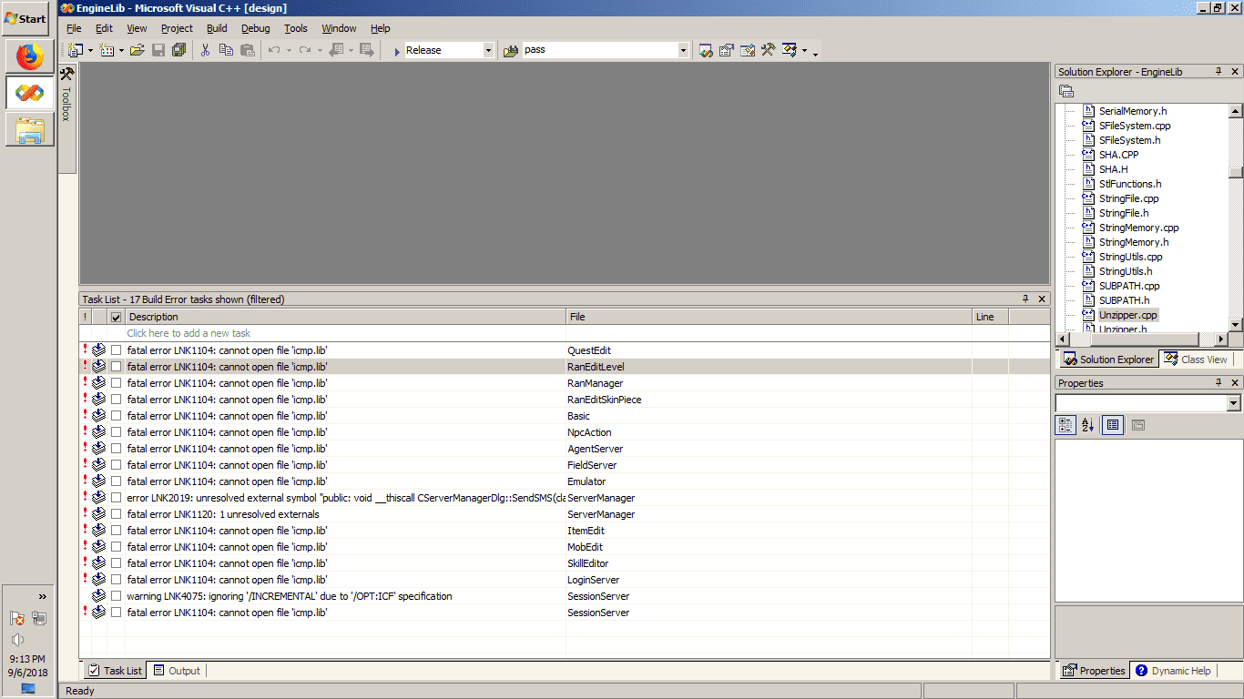The image size is (1244, 699).
Task: Click the Open File folder icon
Action: click(x=138, y=50)
